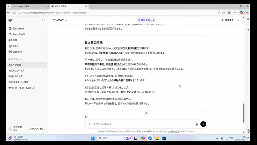Open Task View on the taskbar
This screenshot has height=145, width=257.
136,139
